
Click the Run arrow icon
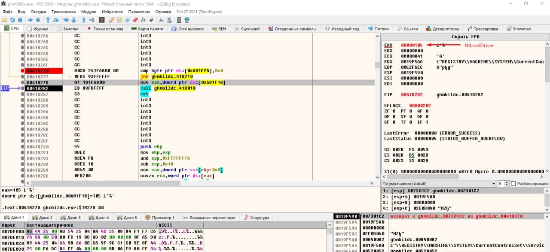(x=30, y=20)
